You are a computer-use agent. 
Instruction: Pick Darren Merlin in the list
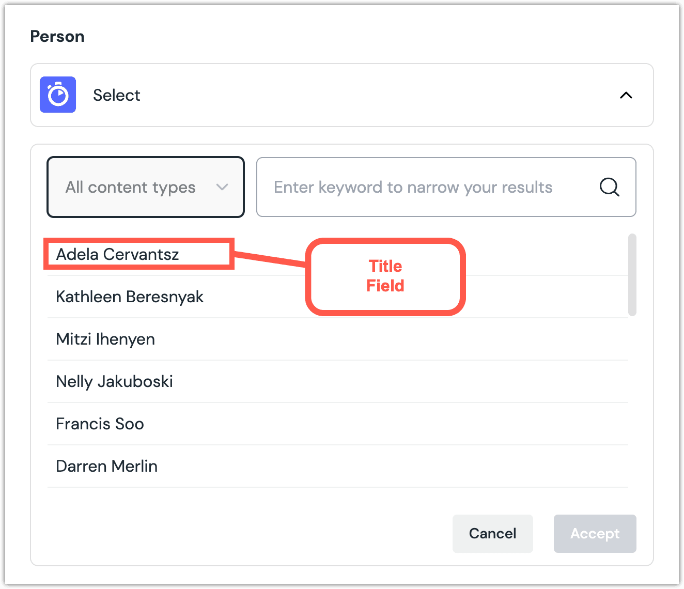tap(106, 466)
